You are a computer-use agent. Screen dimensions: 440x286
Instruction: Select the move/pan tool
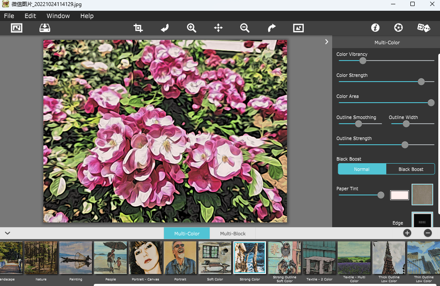click(218, 28)
